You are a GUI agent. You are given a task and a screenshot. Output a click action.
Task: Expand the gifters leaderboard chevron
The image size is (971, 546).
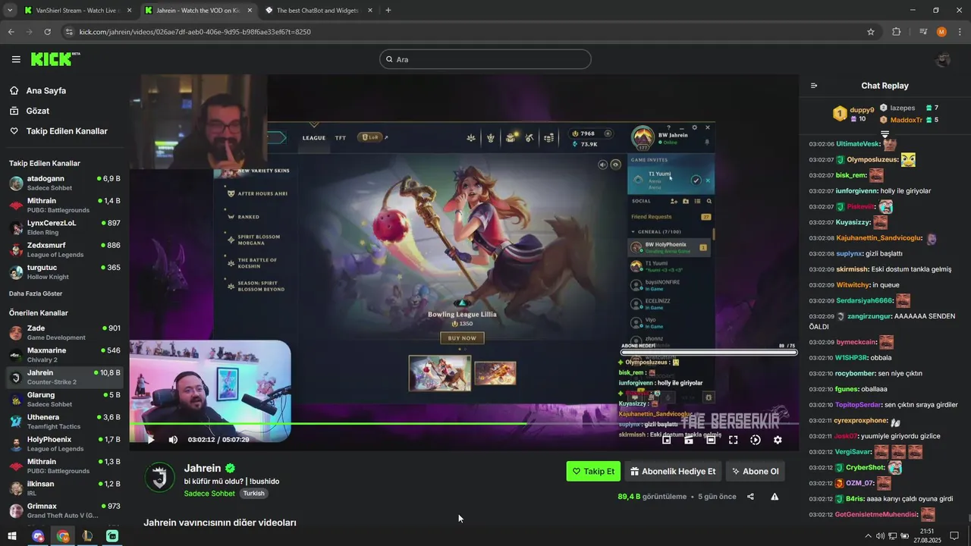[x=885, y=133]
